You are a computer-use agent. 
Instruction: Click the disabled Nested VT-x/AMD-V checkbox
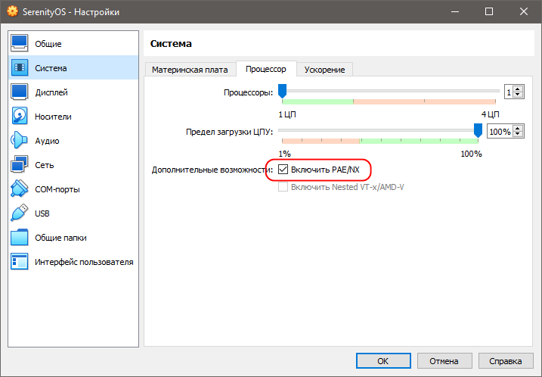(x=283, y=187)
